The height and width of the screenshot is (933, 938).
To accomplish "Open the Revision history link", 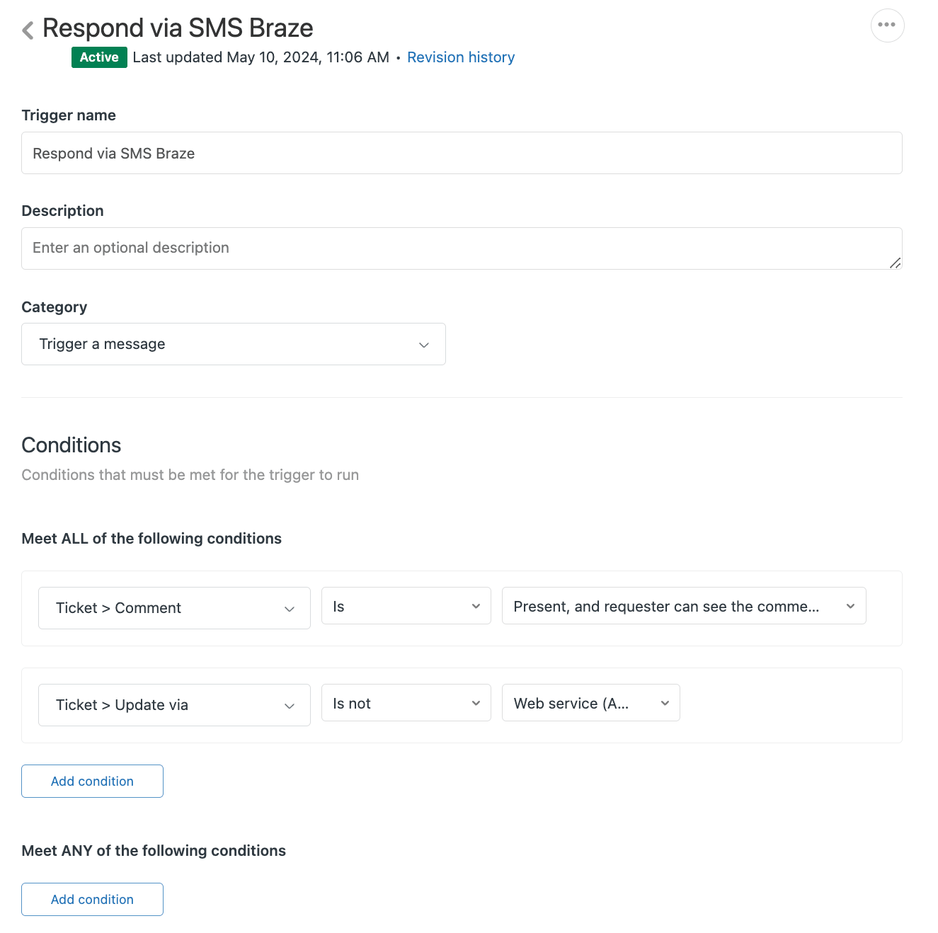I will [460, 57].
